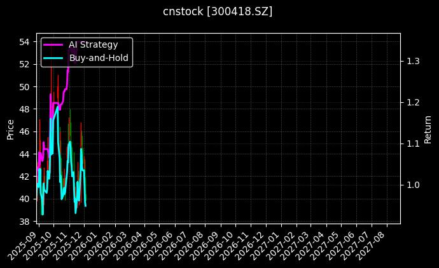
Task: Select the AI Strategy legend label
Action: 93,44
